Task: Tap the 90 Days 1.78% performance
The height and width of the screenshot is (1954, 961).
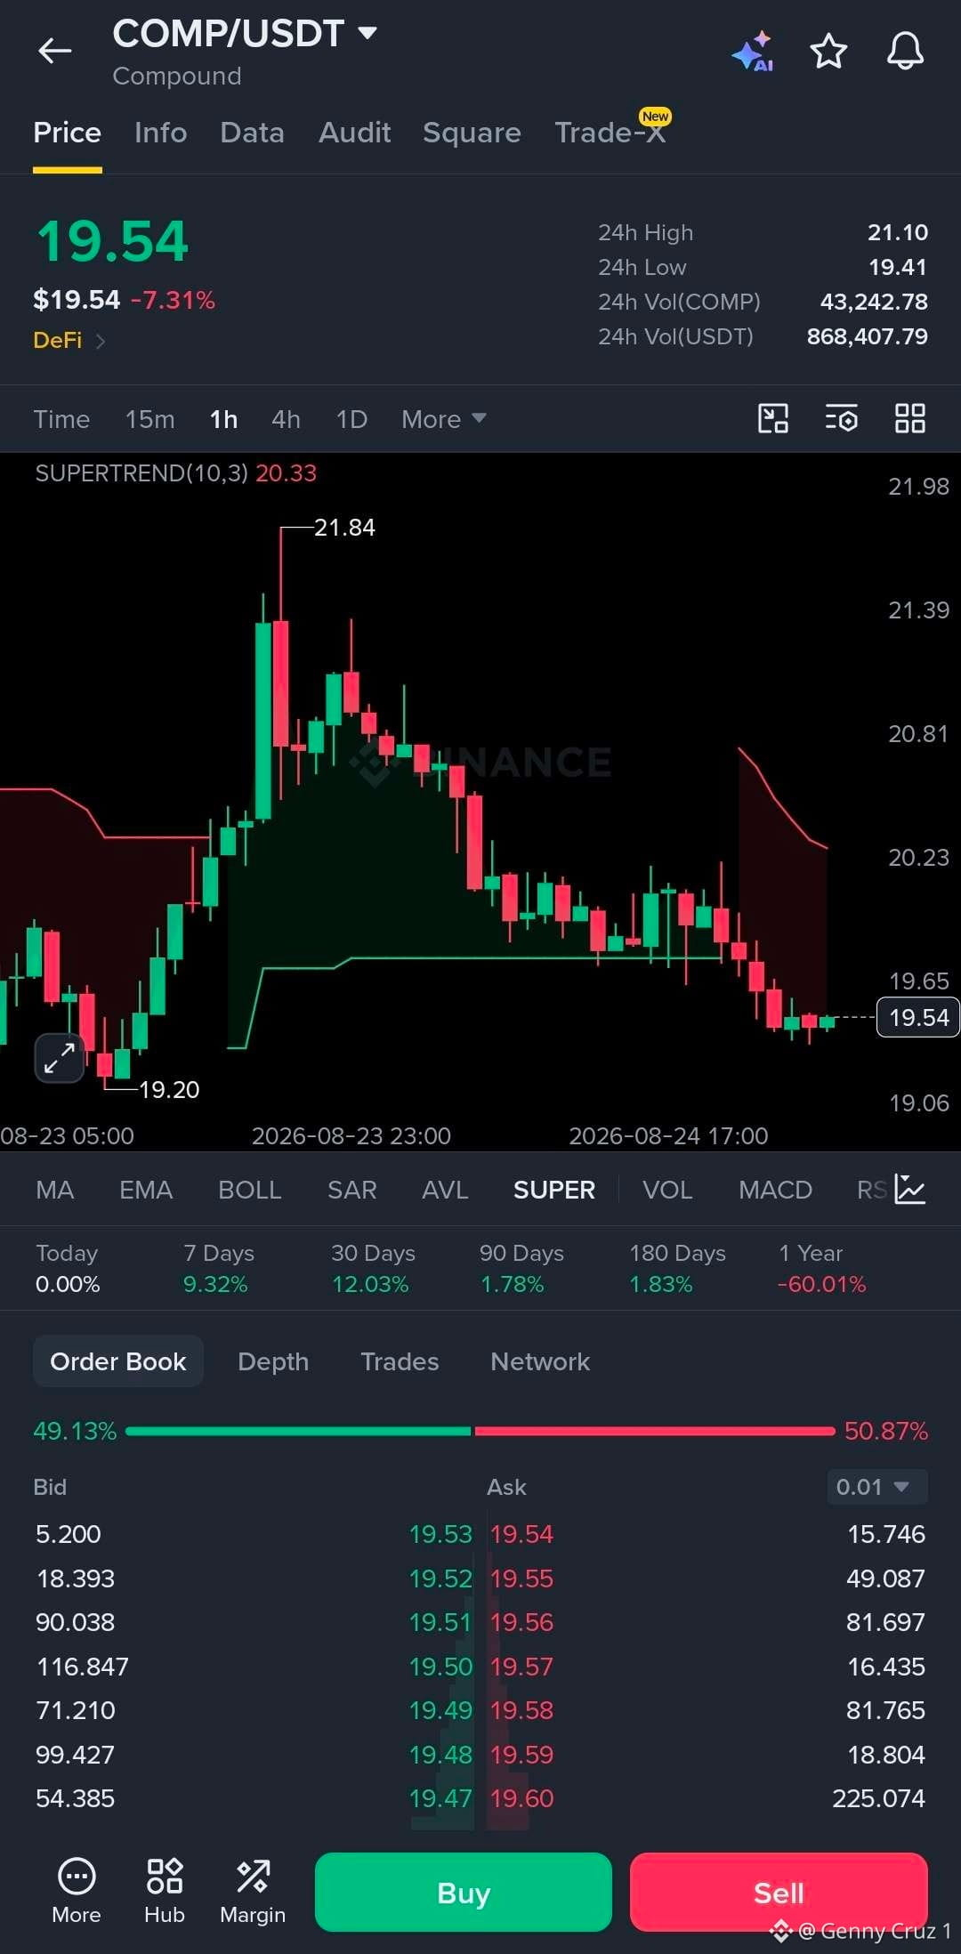Action: [521, 1268]
